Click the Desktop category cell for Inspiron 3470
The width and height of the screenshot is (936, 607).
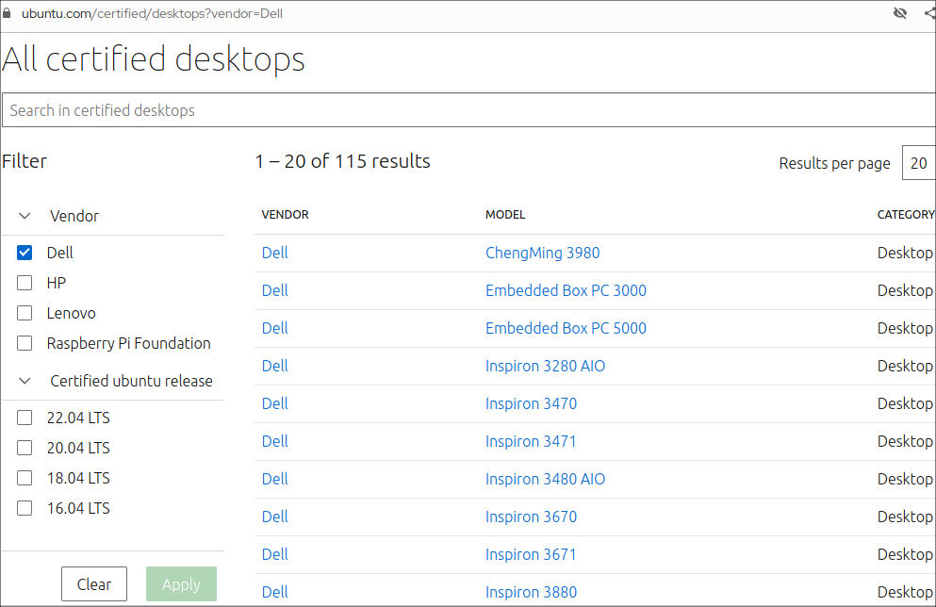pos(905,404)
